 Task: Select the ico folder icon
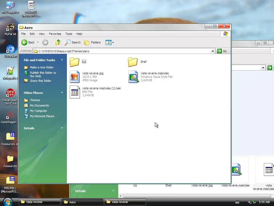(x=74, y=62)
